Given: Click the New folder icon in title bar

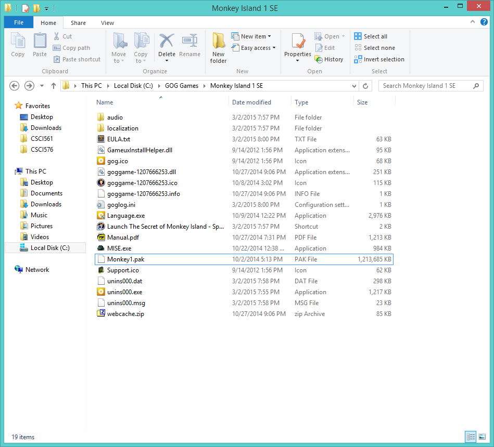Looking at the screenshot, I should pyautogui.click(x=37, y=8).
